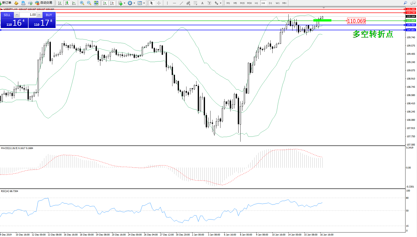Screen dimensions: 417x237
Task: Select the crosshair tool
Action: point(159,3)
